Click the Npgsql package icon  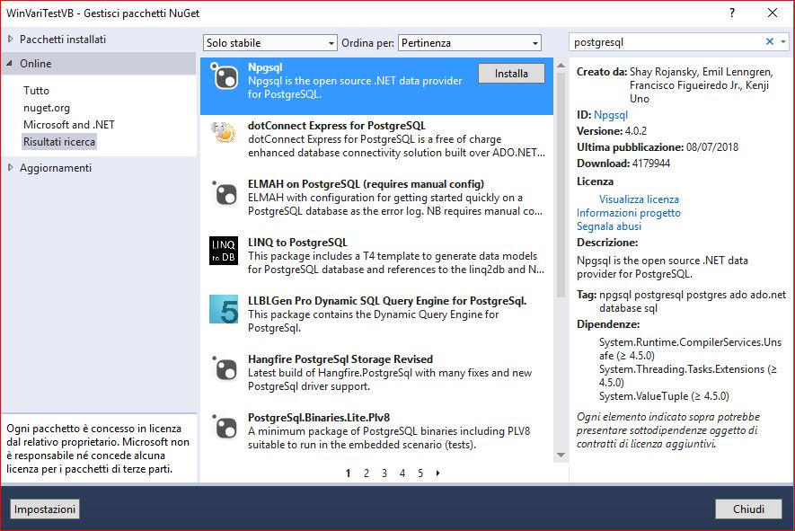[224, 76]
